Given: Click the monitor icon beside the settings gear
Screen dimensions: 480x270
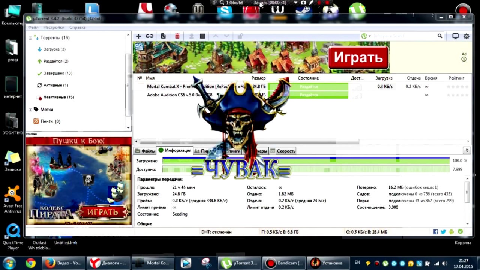Looking at the screenshot, I should coord(455,36).
